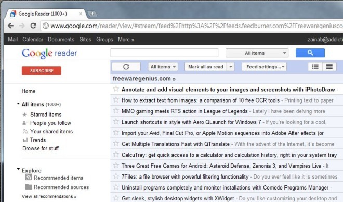The width and height of the screenshot is (343, 202).
Task: Star the XWidget article
Action: [x=116, y=198]
